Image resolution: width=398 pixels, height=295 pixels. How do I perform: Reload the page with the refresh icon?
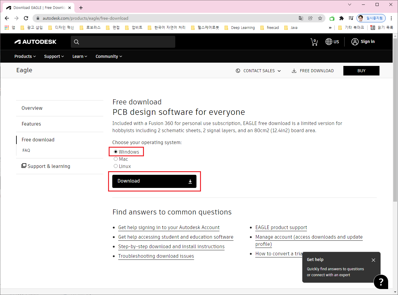point(26,18)
